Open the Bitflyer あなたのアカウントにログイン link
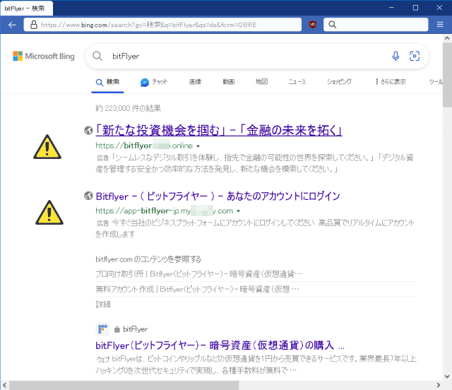 (218, 196)
